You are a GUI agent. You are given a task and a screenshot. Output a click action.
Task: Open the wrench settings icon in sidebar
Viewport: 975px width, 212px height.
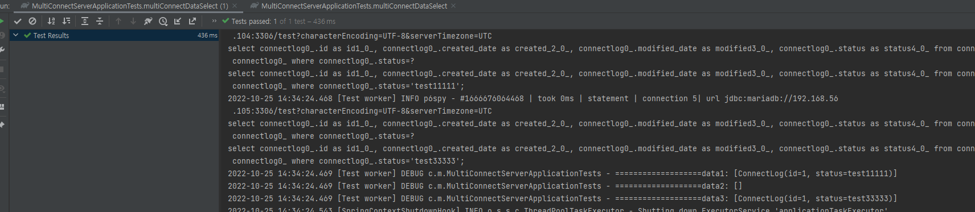tap(2, 50)
